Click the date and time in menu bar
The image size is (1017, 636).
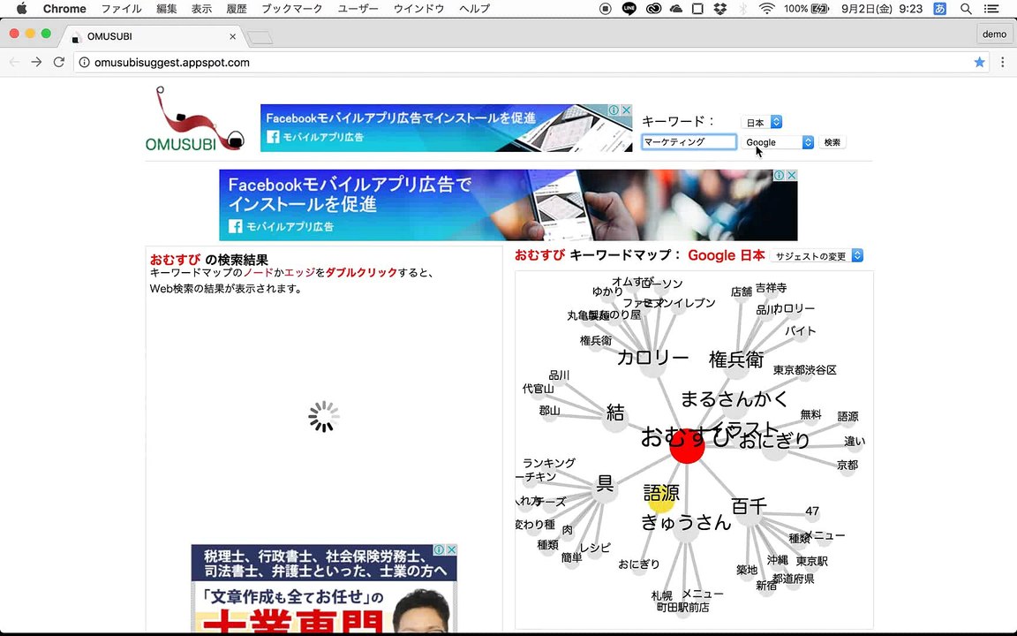pos(881,9)
